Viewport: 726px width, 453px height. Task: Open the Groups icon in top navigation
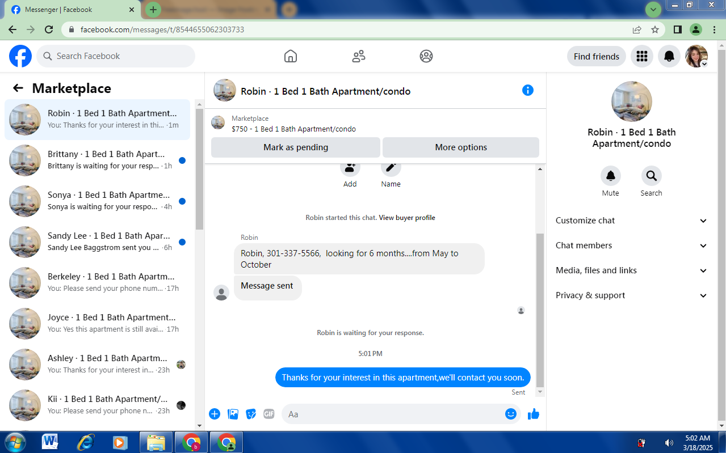(426, 56)
